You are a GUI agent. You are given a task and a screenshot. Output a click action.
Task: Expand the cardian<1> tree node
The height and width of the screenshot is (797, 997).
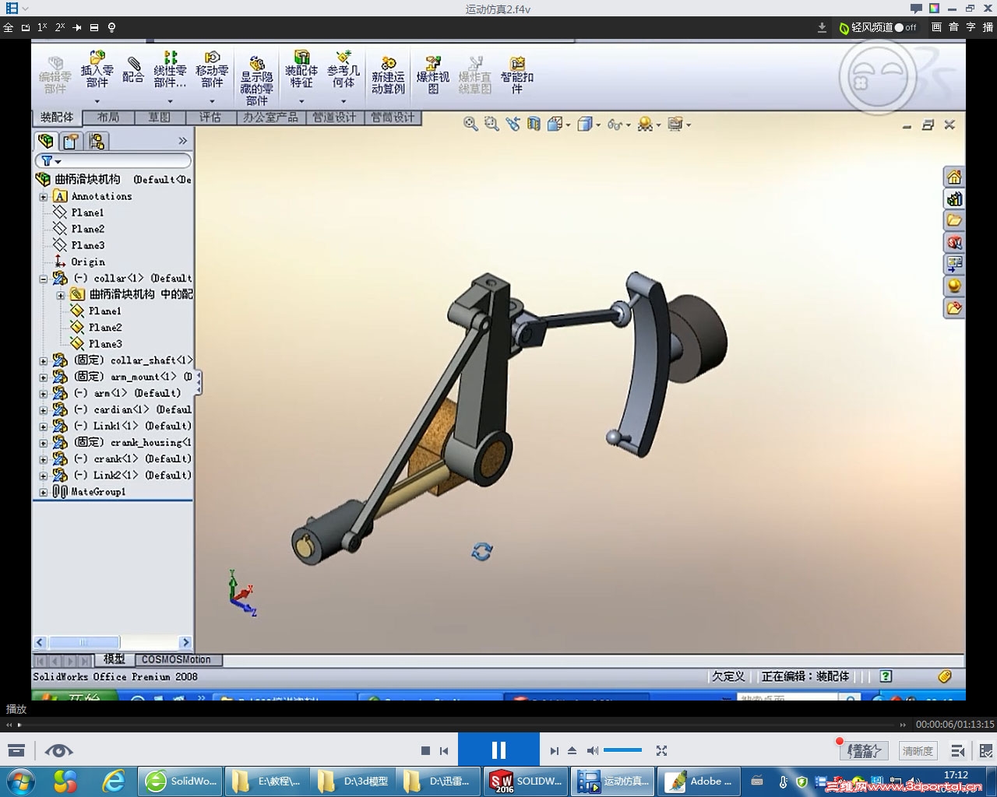coord(44,409)
